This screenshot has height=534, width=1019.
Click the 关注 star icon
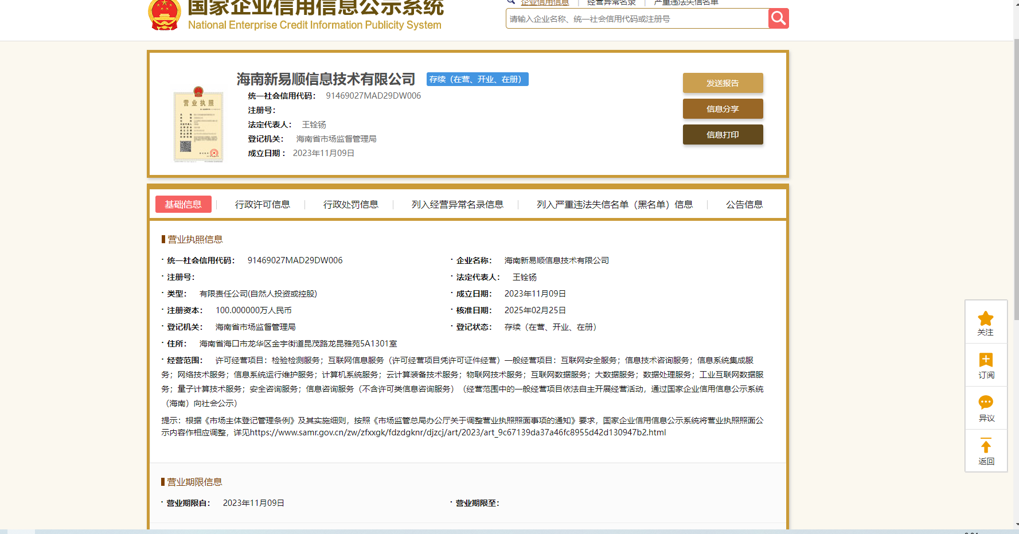click(x=986, y=318)
